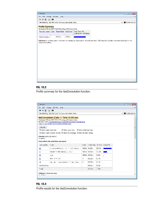Click the Forward arrow in upper Profiler toolbar
Viewport: 163px width, 202px height.
coord(43,19)
